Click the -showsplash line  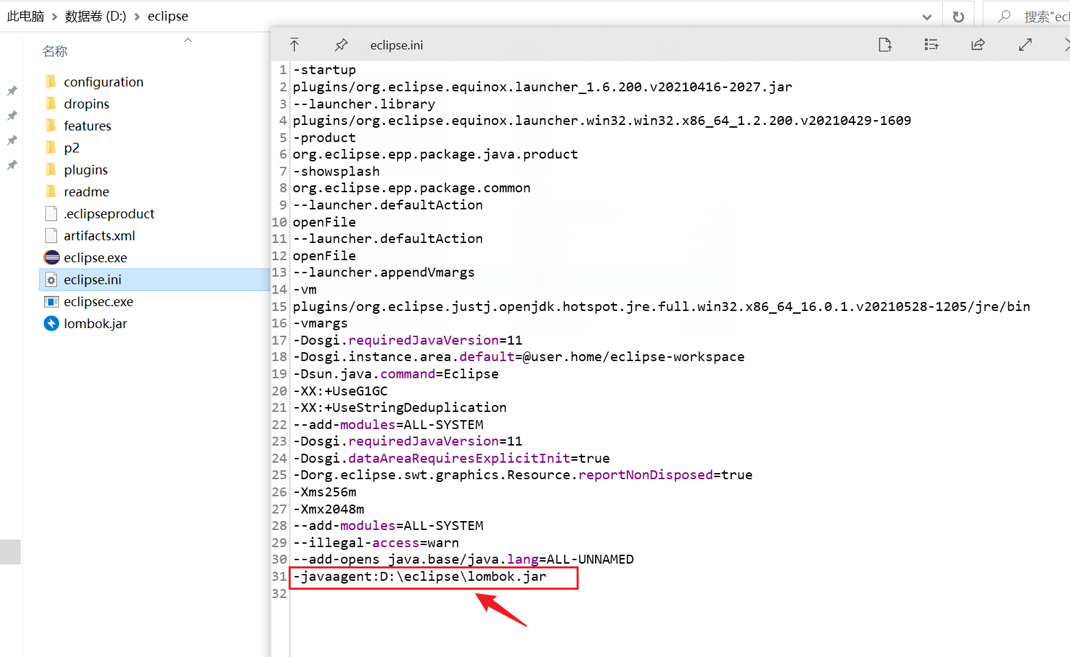tap(336, 171)
